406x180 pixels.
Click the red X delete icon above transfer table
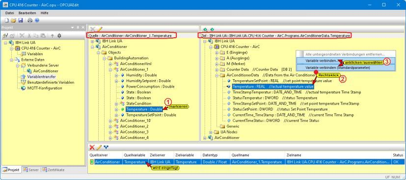point(92,148)
